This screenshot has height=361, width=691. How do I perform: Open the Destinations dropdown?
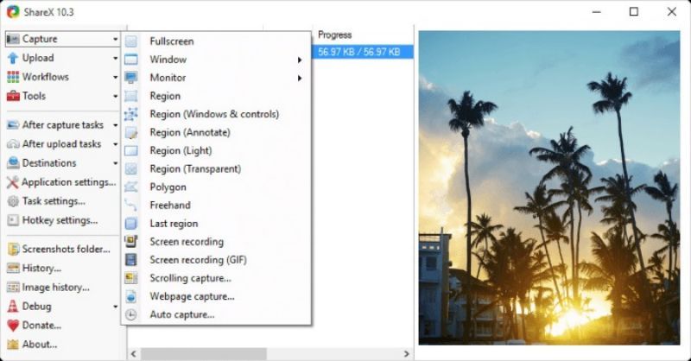[x=60, y=162]
